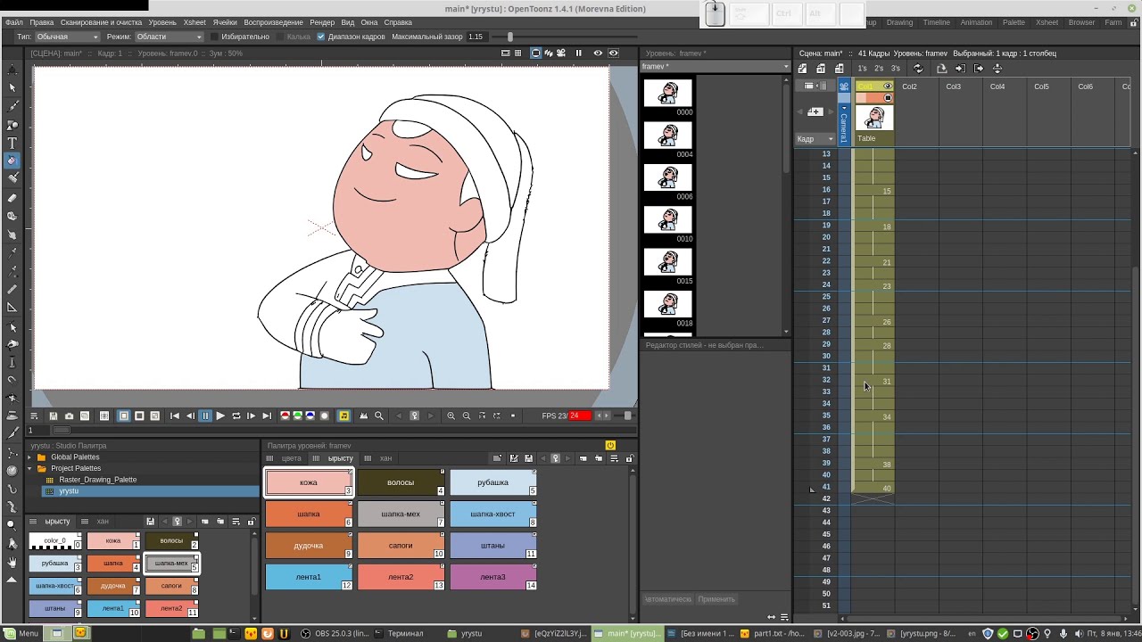The height and width of the screenshot is (642, 1142).
Task: Uncheck the Диапазон кадров checkbox
Action: 321,37
